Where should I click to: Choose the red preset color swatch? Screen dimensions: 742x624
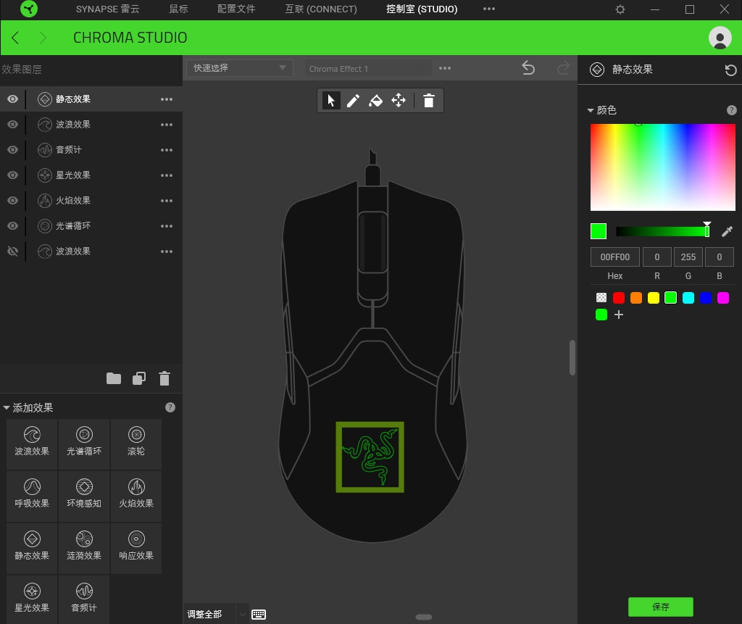coord(619,298)
